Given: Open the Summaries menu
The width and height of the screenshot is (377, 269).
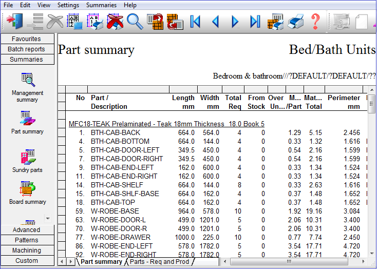Looking at the screenshot, I should tap(101, 5).
